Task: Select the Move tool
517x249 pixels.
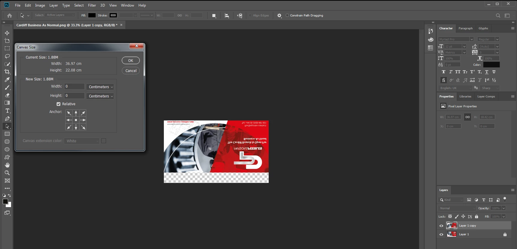Action: click(x=7, y=33)
